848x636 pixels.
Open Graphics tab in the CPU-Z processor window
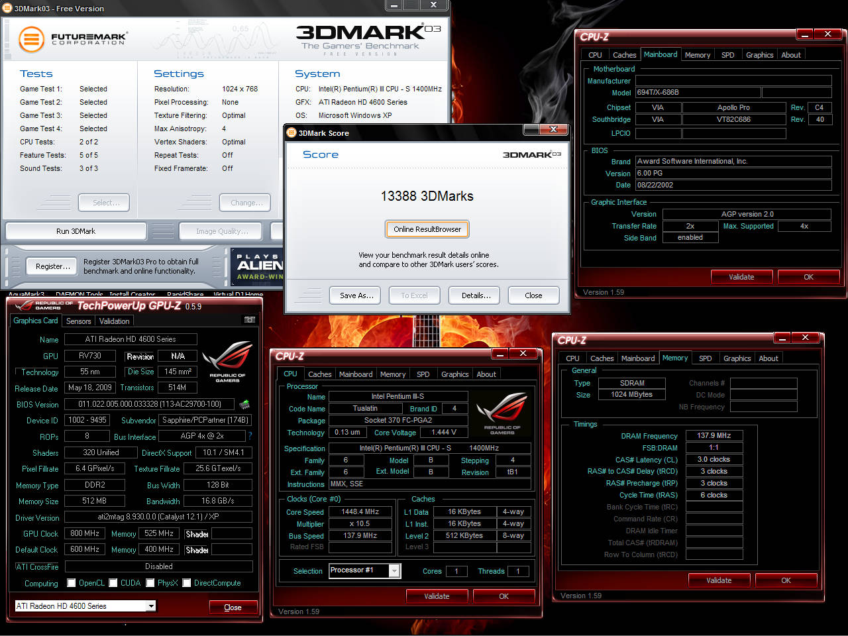coord(454,374)
